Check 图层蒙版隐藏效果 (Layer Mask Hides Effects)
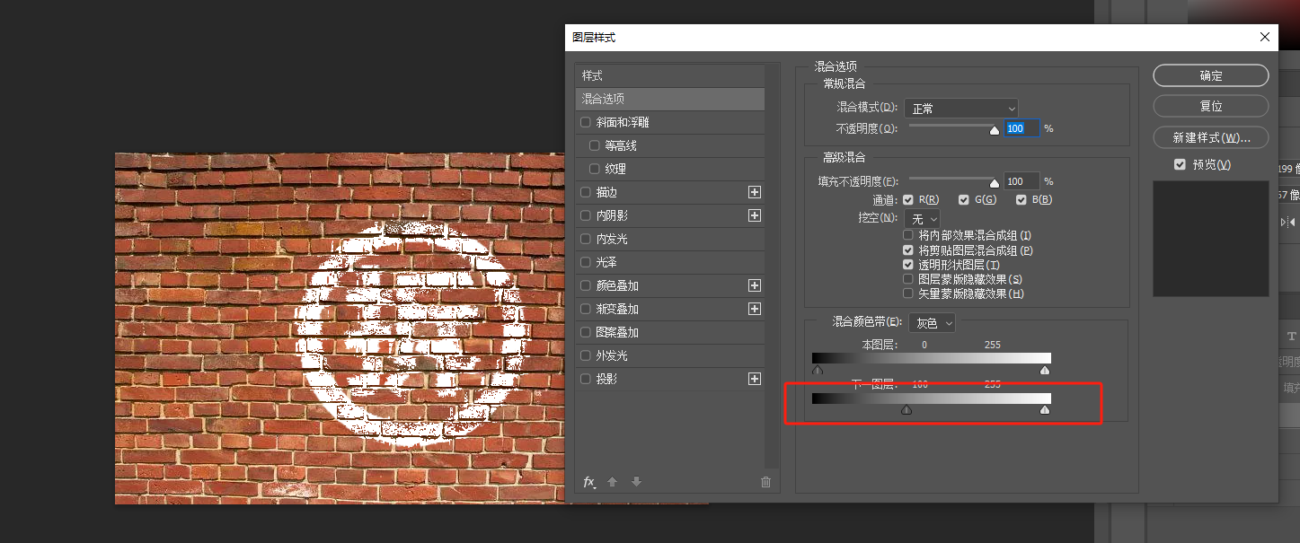Viewport: 1300px width, 543px height. [x=908, y=279]
